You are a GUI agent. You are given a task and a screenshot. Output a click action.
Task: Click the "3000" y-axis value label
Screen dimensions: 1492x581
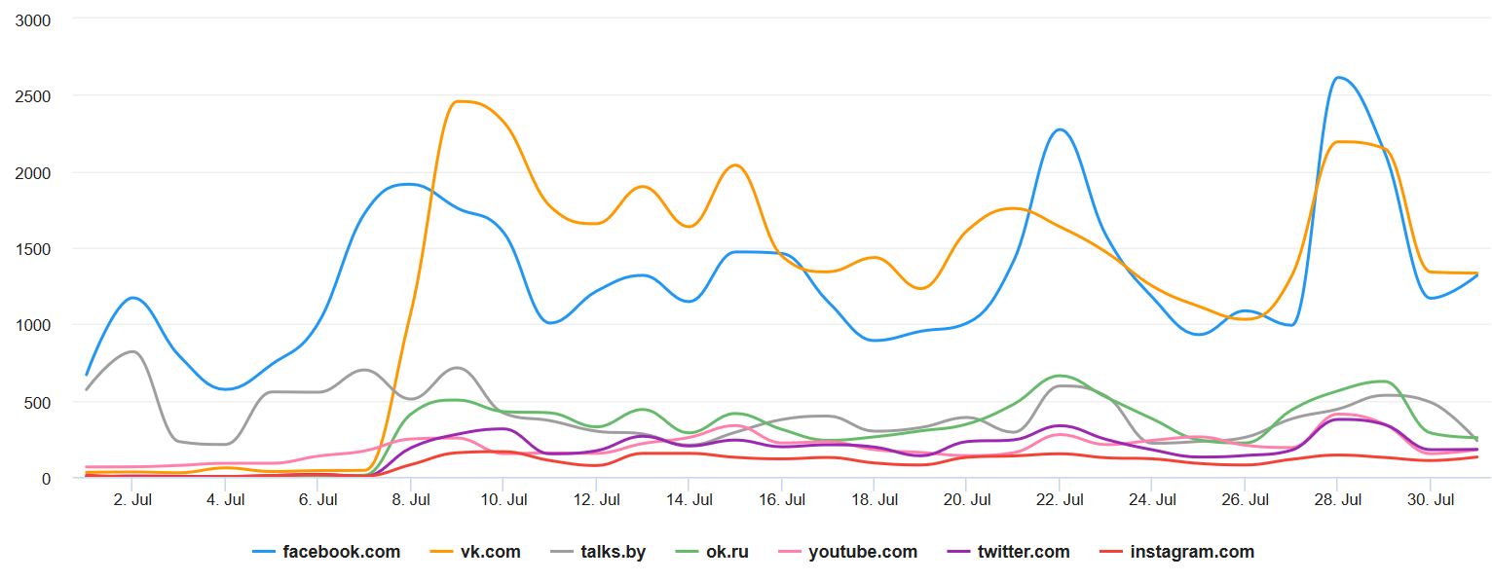pyautogui.click(x=33, y=19)
